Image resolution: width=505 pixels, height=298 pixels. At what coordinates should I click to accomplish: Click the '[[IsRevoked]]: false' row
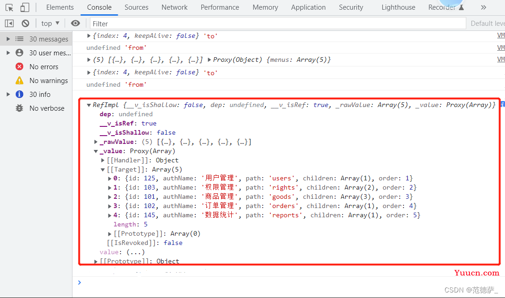point(144,243)
